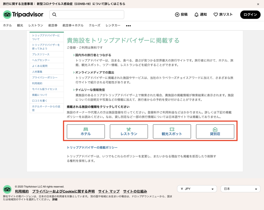Open the three-dot more menu

coord(128,26)
